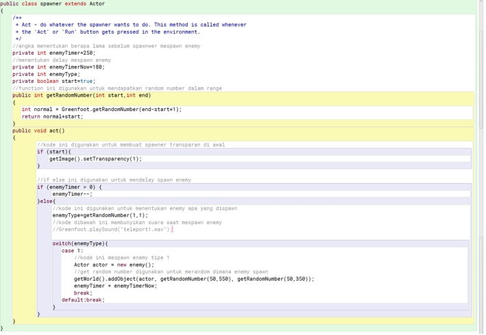Screen dimensions: 486x335
Task: Click the comment '//angka menentukan berapa lama sebelum spawnwer mespawn enemy'
Action: click(106, 46)
